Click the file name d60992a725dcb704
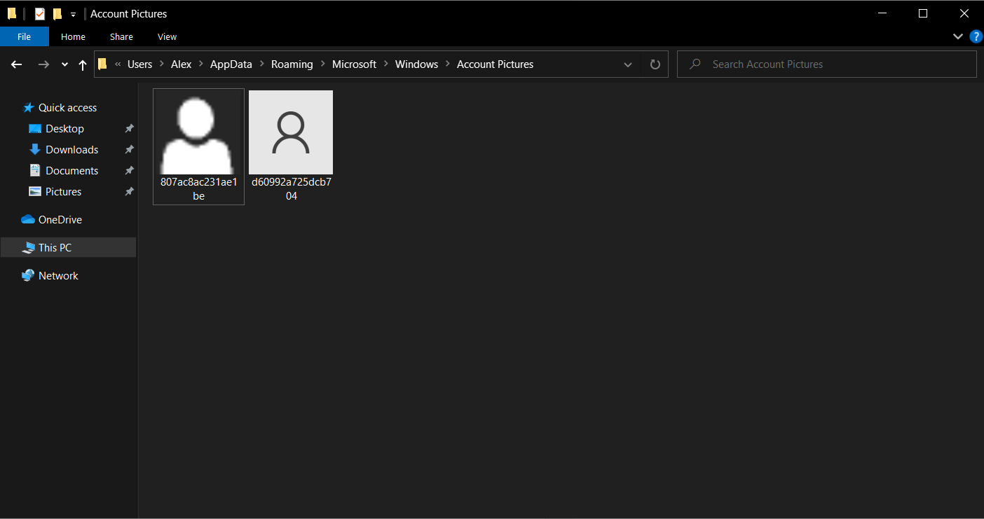984x519 pixels. 292,189
